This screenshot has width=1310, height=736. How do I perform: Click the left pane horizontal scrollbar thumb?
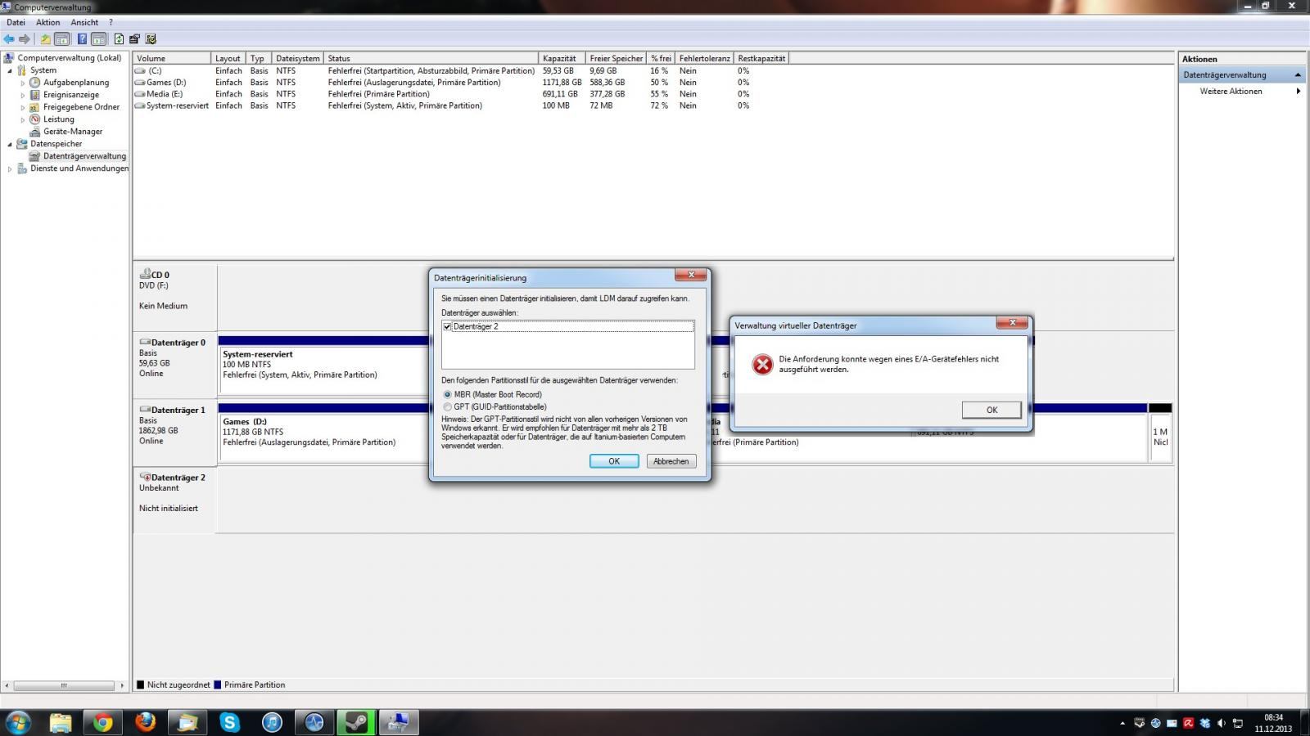coord(64,685)
